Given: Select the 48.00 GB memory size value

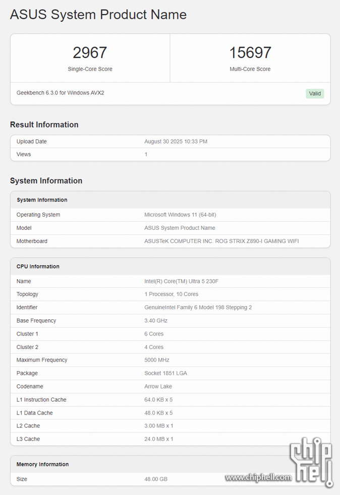Looking at the screenshot, I should click(x=156, y=479).
